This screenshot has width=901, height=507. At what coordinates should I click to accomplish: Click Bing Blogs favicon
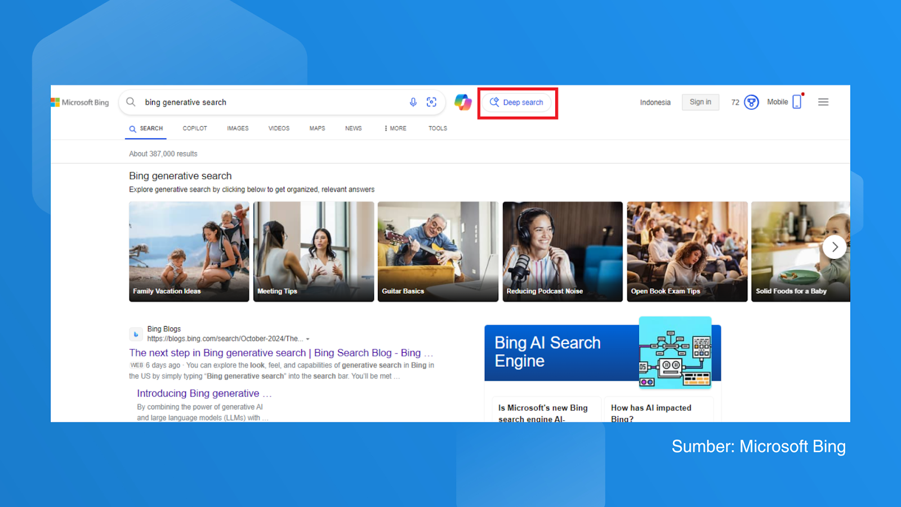point(136,334)
